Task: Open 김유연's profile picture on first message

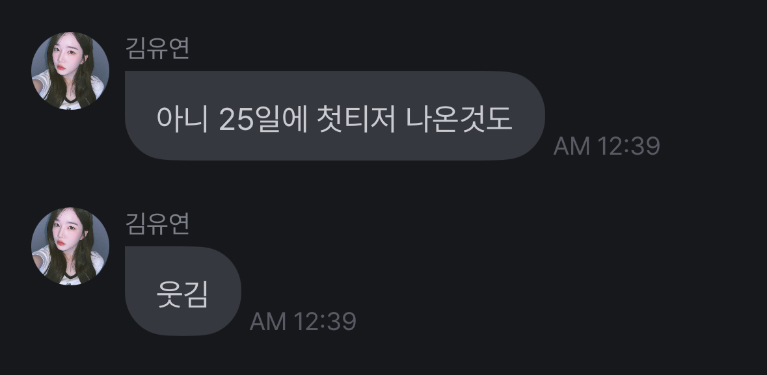Action: pos(70,71)
